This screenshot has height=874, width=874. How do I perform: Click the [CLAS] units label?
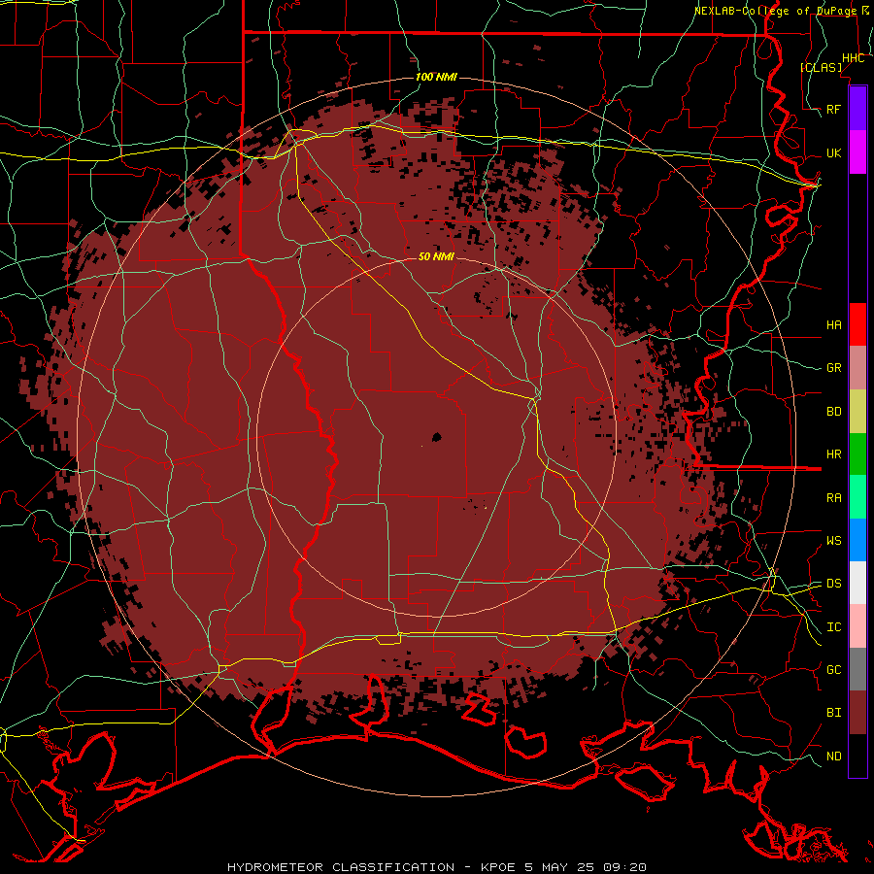coord(821,67)
